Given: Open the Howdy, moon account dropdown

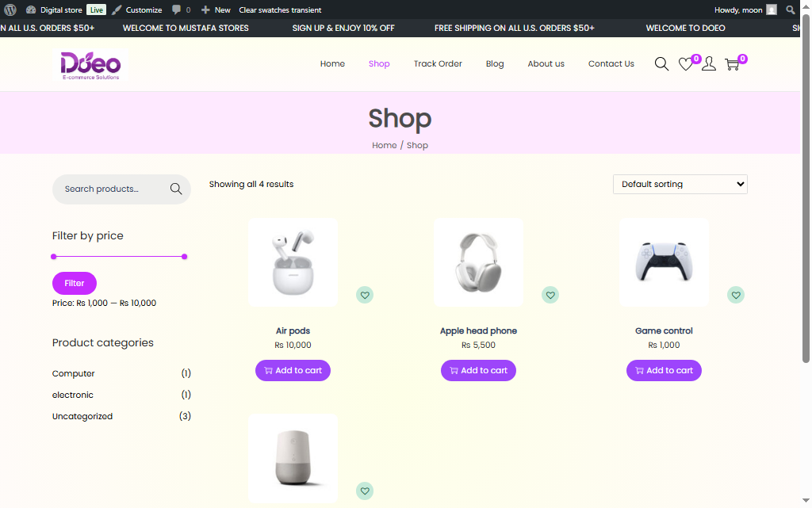Looking at the screenshot, I should (x=738, y=10).
